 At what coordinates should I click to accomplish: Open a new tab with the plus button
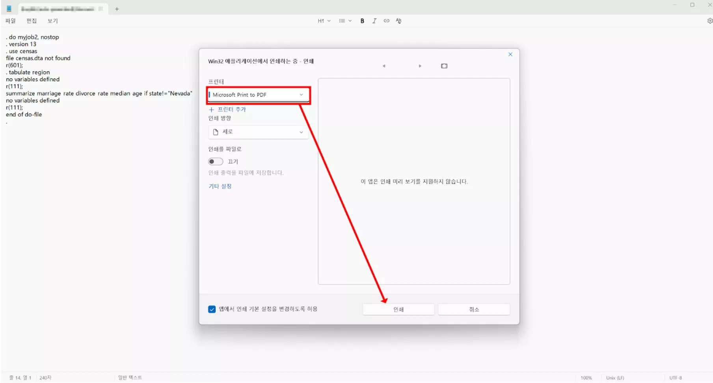(117, 9)
